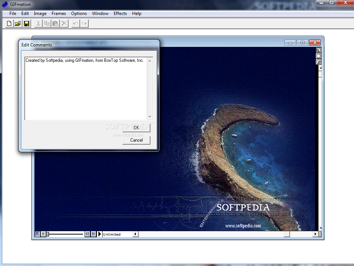The image size is (354, 266).
Task: Click the third view-mode icon beside the image
Action: pos(318,62)
